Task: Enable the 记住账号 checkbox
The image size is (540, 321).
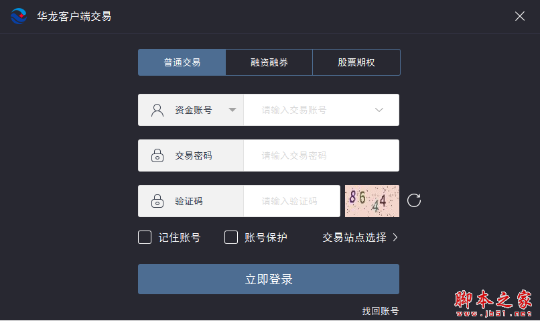Action: 145,237
